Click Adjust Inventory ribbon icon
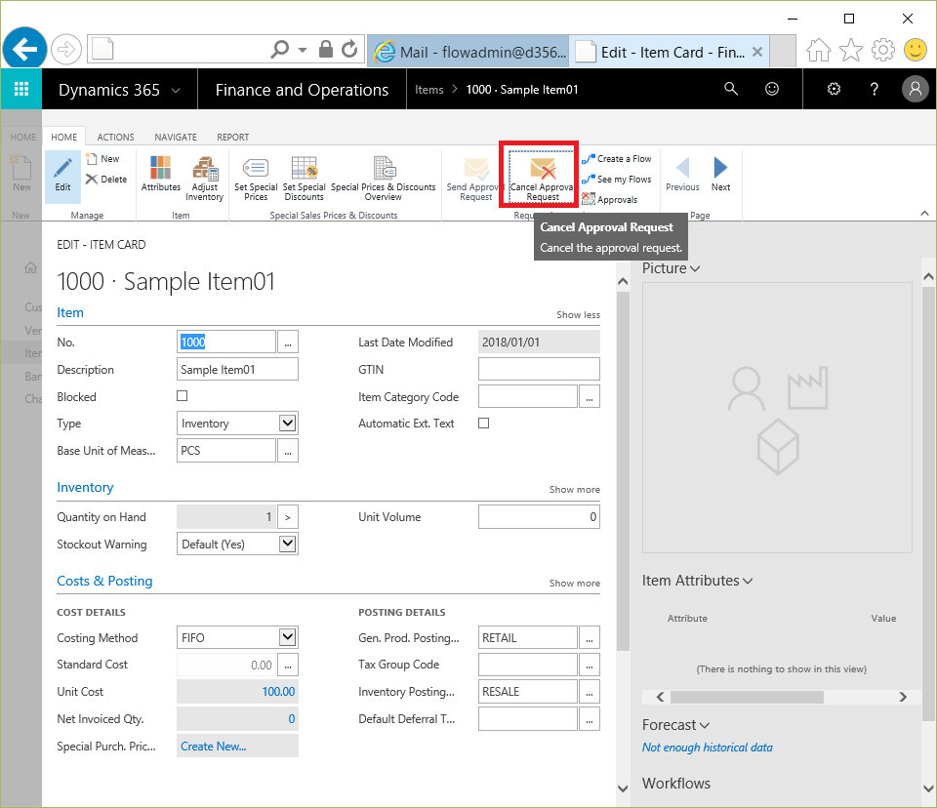937x808 pixels. click(204, 179)
